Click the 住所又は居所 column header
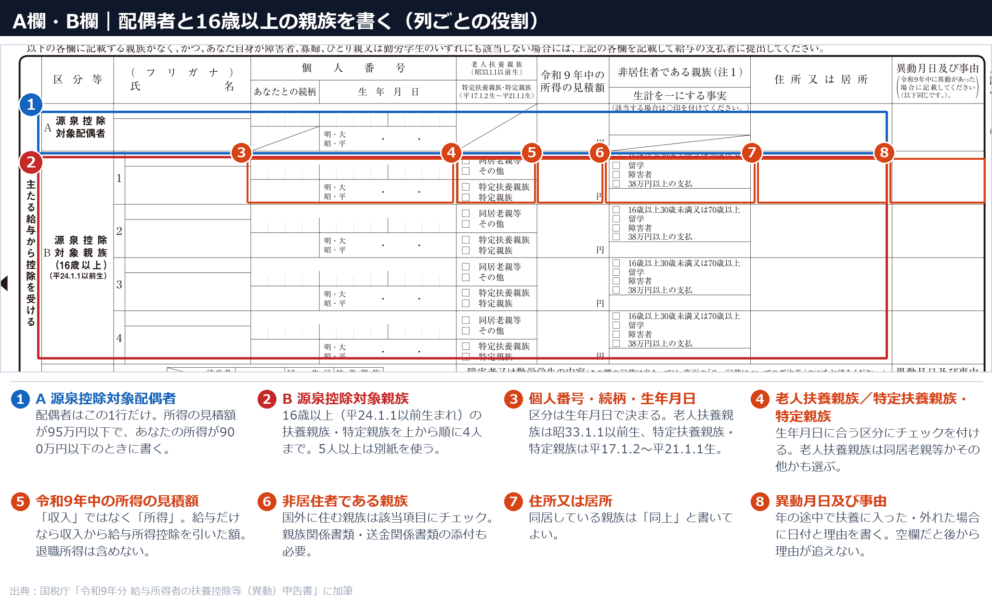This screenshot has height=603, width=992. tap(821, 80)
